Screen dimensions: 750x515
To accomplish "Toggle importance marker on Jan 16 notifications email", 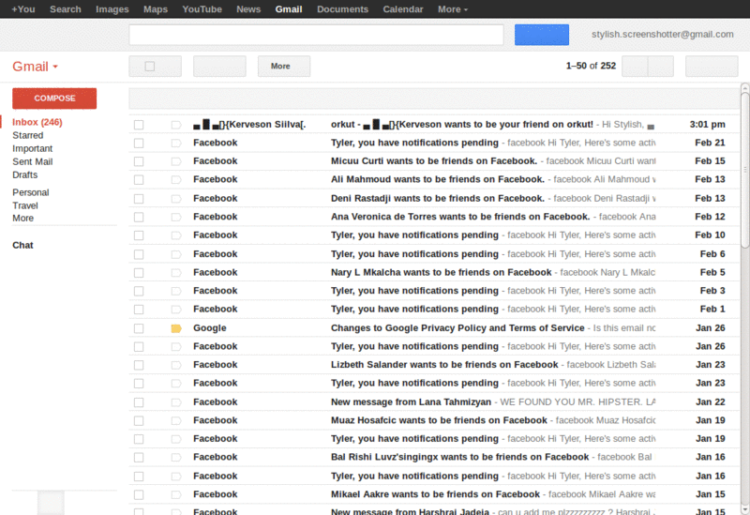I will pyautogui.click(x=176, y=477).
